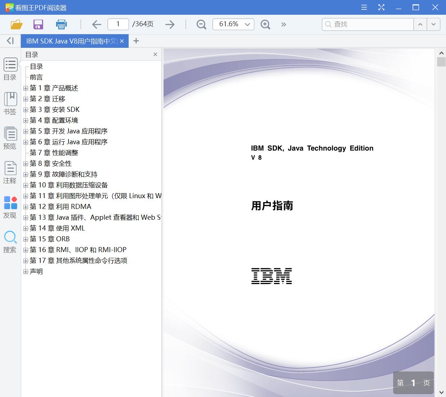This screenshot has height=397, width=446.
Task: Toggle fullscreen mode in title bar
Action: [381, 7]
